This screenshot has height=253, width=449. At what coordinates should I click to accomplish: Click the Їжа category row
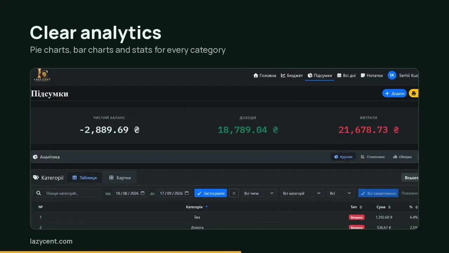pyautogui.click(x=224, y=217)
